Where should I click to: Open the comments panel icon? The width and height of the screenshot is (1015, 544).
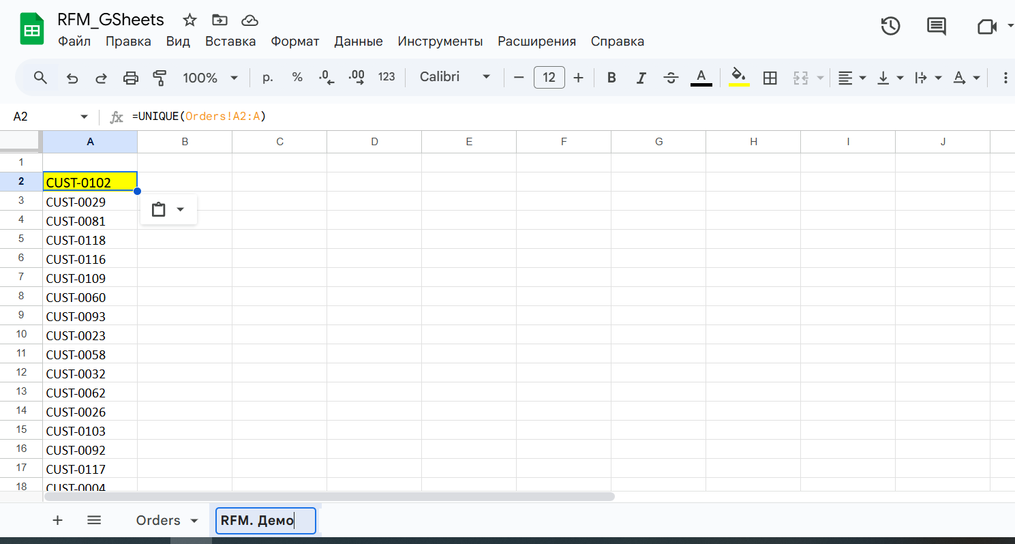pyautogui.click(x=936, y=27)
